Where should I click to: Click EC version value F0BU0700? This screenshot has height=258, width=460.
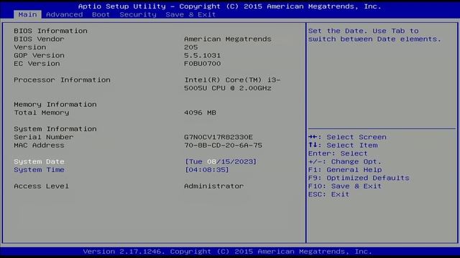[203, 64]
